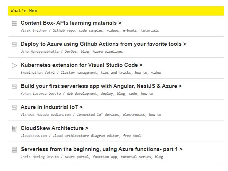Open Build your first serverless app article

click(x=101, y=86)
